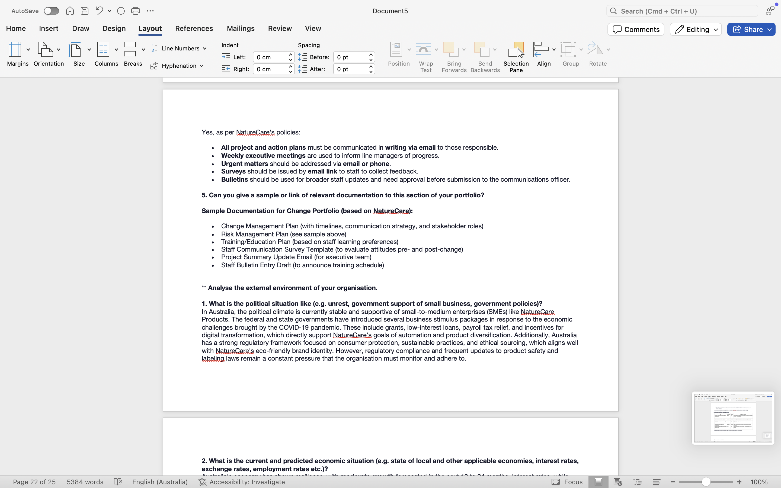Click the zoom slider handle
The width and height of the screenshot is (781, 488).
click(706, 482)
